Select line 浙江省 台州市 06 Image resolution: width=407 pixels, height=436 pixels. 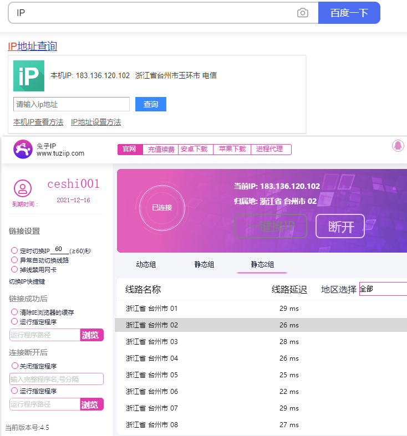261,392
